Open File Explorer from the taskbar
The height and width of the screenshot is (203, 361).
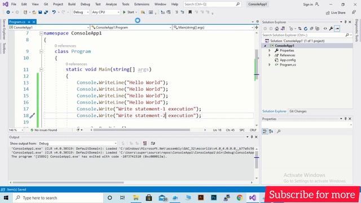pos(136,197)
